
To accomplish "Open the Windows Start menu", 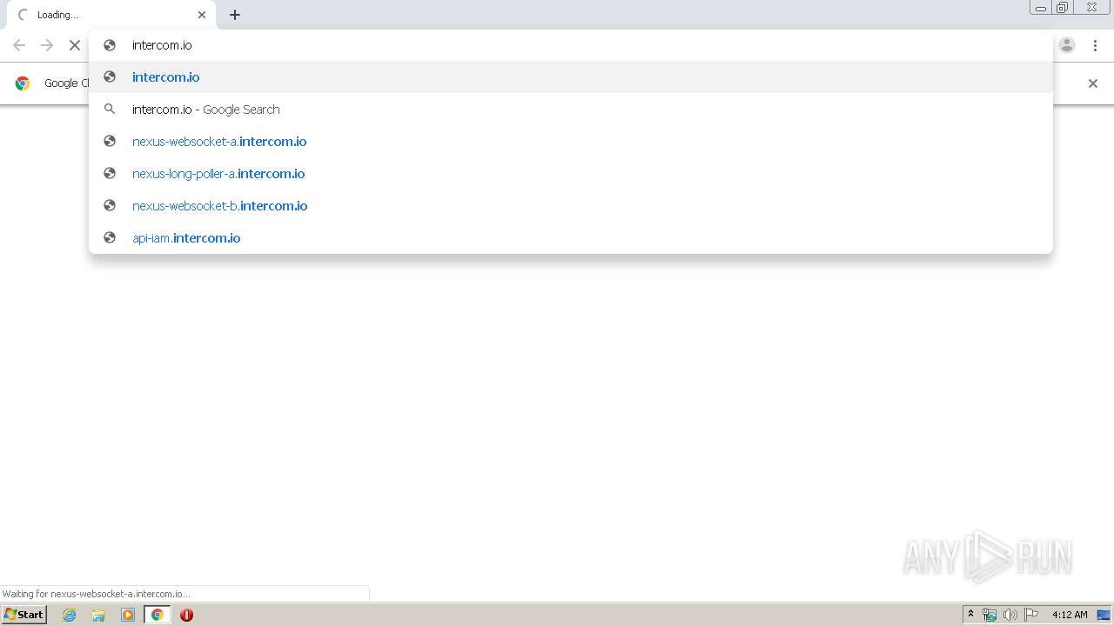I will click(23, 614).
